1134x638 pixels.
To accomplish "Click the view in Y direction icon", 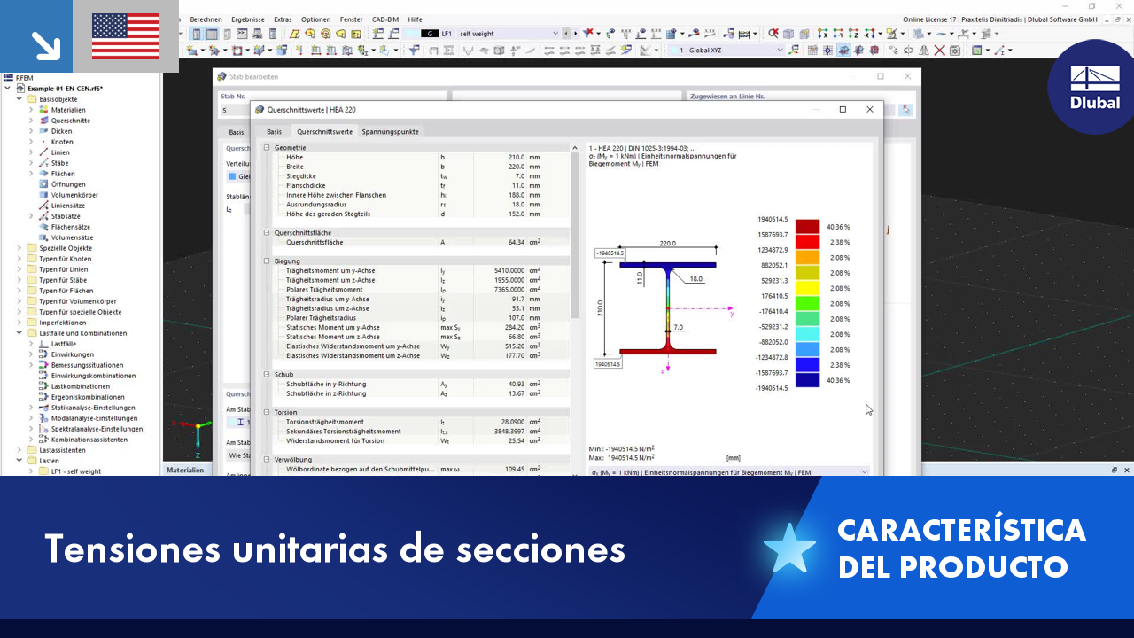I will point(838,34).
